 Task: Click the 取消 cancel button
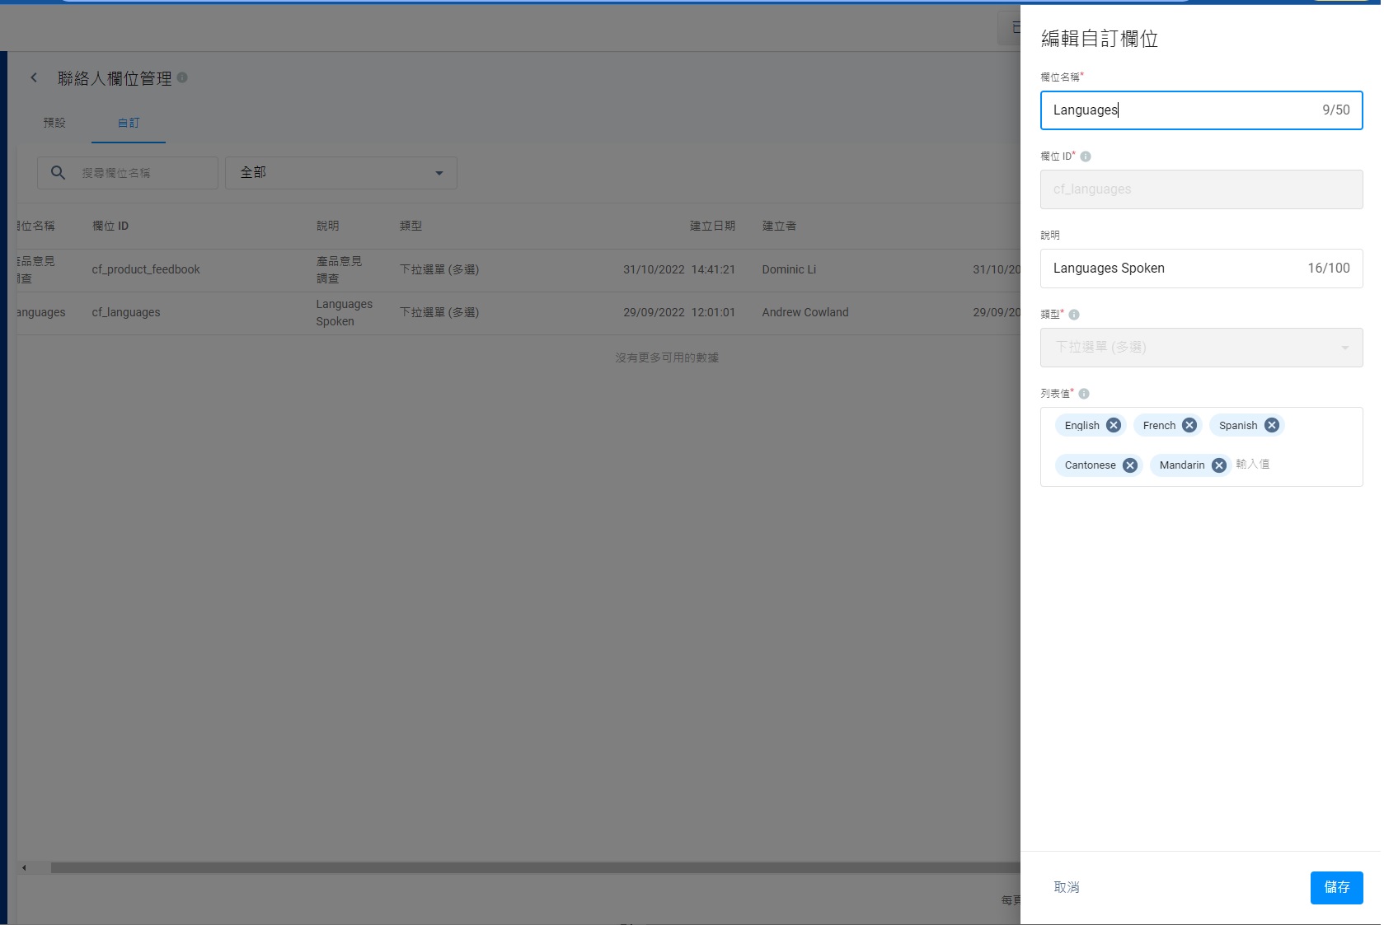1067,887
